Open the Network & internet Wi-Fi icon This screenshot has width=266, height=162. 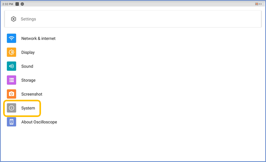coord(11,38)
